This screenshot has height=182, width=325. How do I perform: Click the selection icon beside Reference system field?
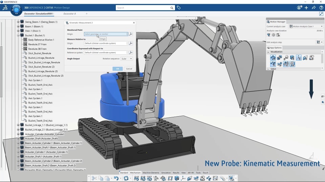(131, 53)
